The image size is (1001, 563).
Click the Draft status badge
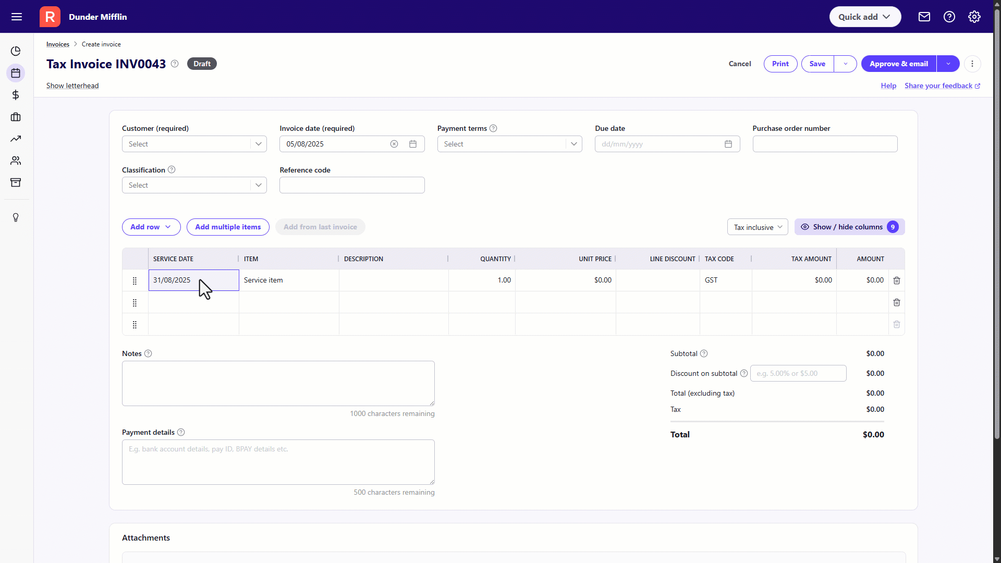tap(202, 64)
